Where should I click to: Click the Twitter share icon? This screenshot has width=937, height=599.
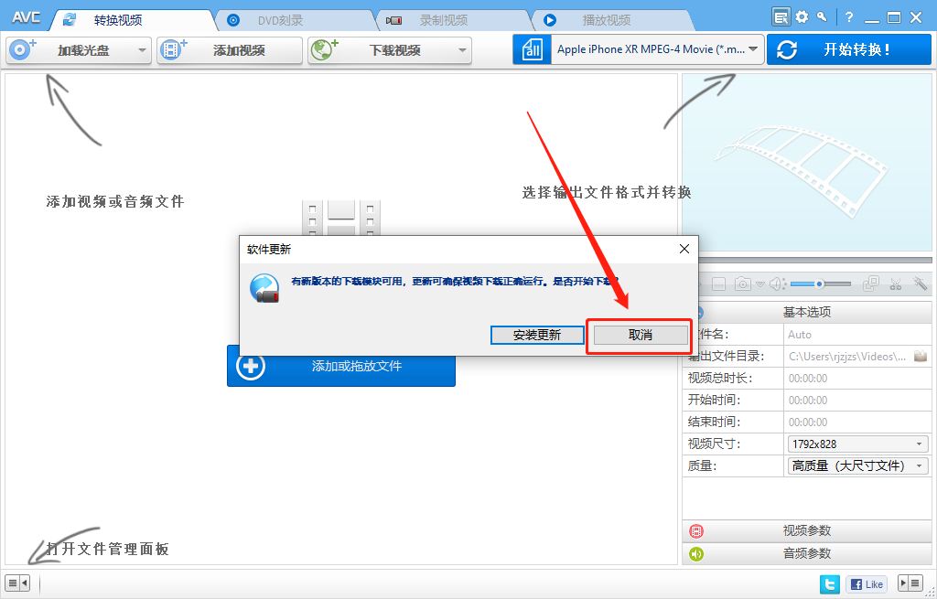click(829, 584)
